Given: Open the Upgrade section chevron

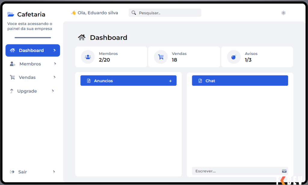Looking at the screenshot, I should click(53, 91).
